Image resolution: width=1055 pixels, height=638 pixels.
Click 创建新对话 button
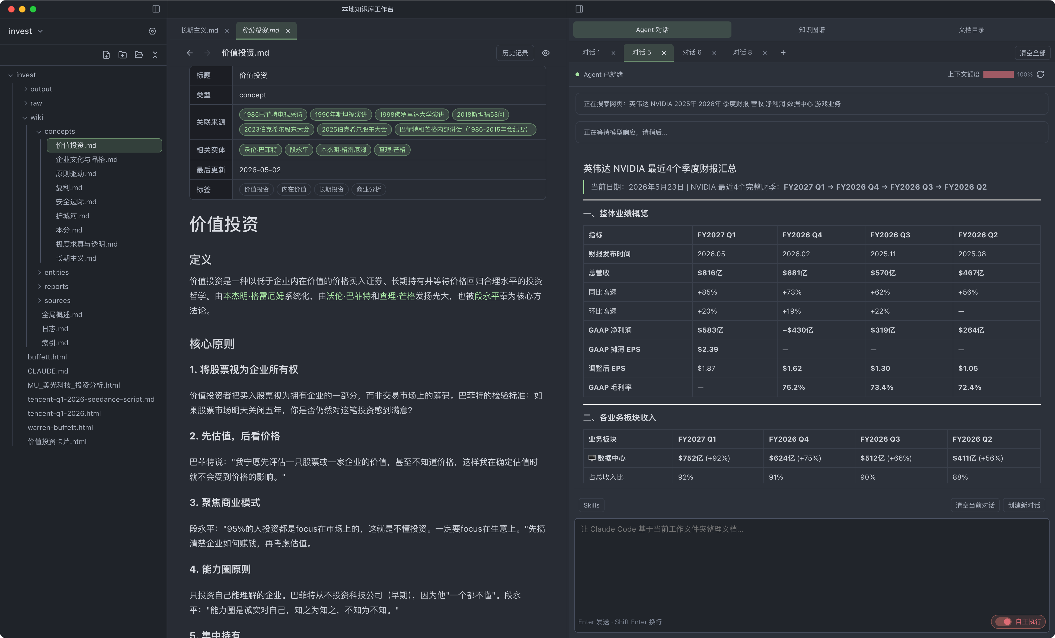point(1024,505)
